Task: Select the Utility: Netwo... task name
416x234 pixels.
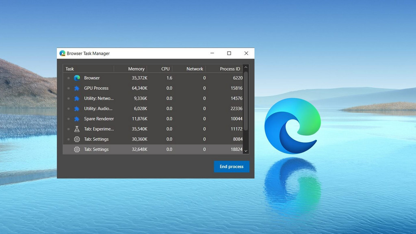Action: click(x=99, y=98)
